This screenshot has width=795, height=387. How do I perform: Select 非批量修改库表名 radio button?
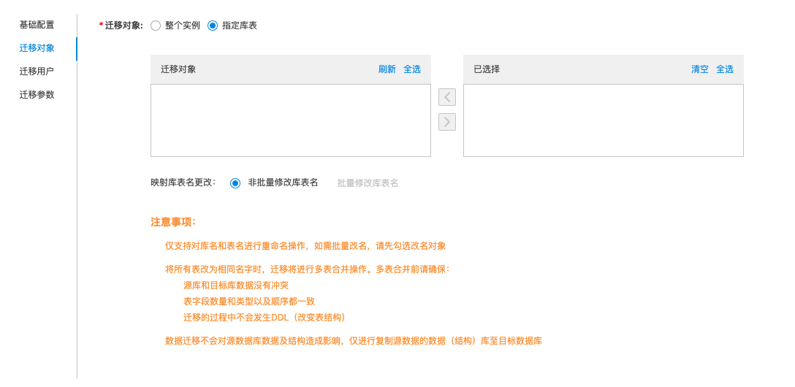[235, 183]
